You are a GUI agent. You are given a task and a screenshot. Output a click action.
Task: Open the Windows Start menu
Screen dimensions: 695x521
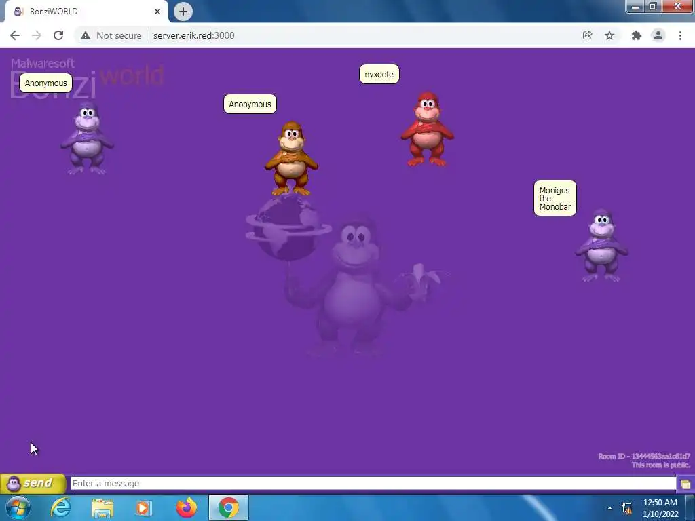point(18,507)
